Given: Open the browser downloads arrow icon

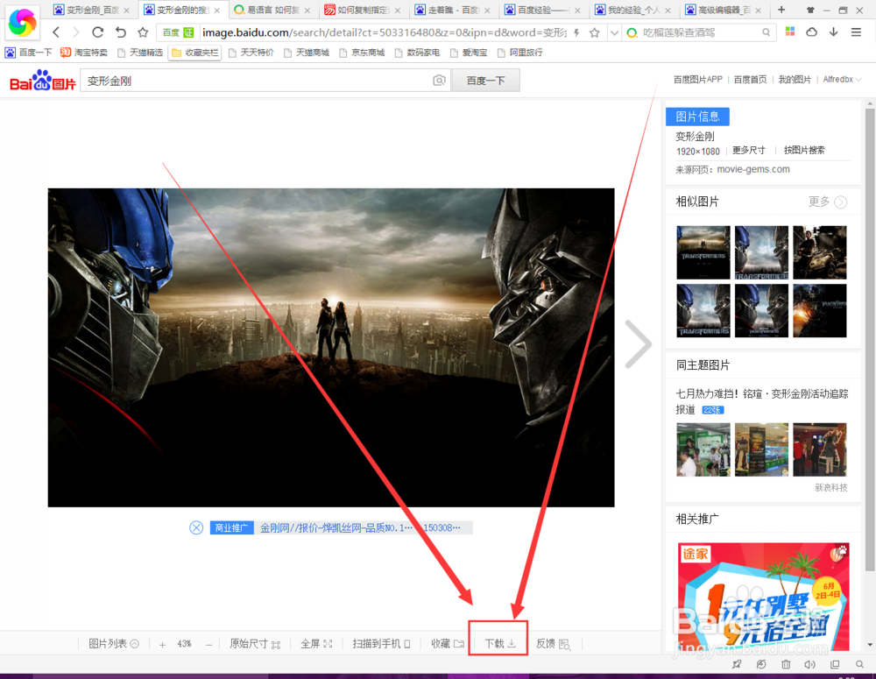Looking at the screenshot, I should (834, 32).
